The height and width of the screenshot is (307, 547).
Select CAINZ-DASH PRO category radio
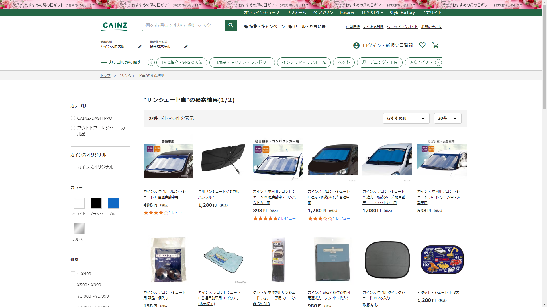tap(73, 118)
